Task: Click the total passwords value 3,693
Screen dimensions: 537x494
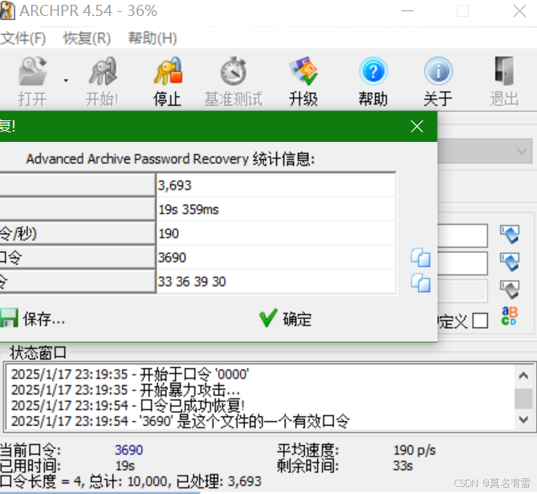Action: point(276,185)
